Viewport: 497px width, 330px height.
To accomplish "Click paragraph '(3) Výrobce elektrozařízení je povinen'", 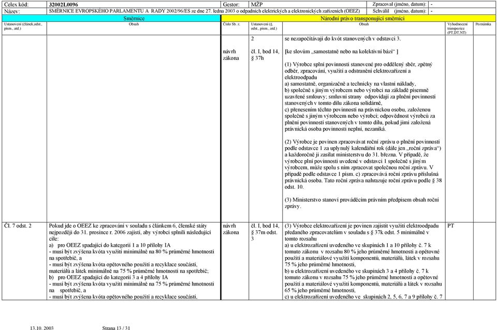I will coord(362,232).
